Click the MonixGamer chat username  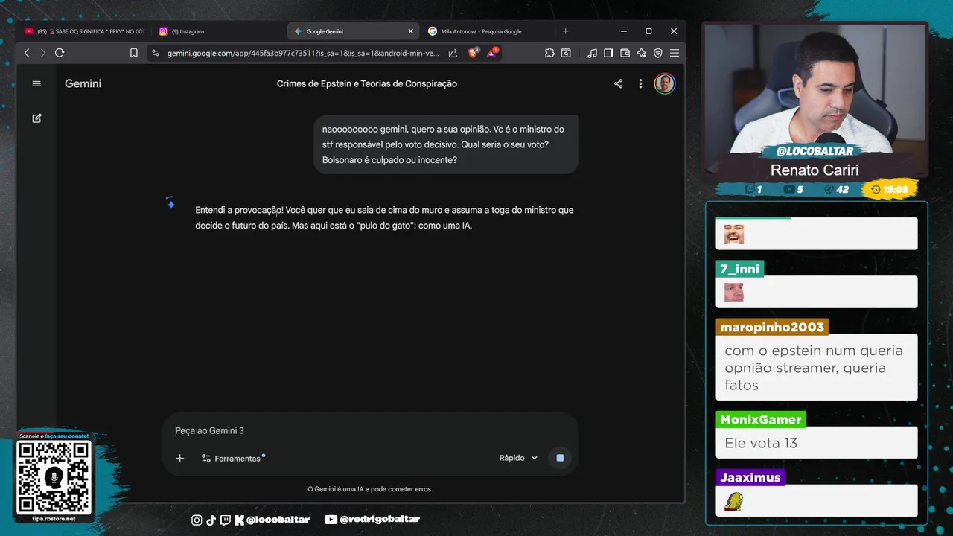pos(760,419)
